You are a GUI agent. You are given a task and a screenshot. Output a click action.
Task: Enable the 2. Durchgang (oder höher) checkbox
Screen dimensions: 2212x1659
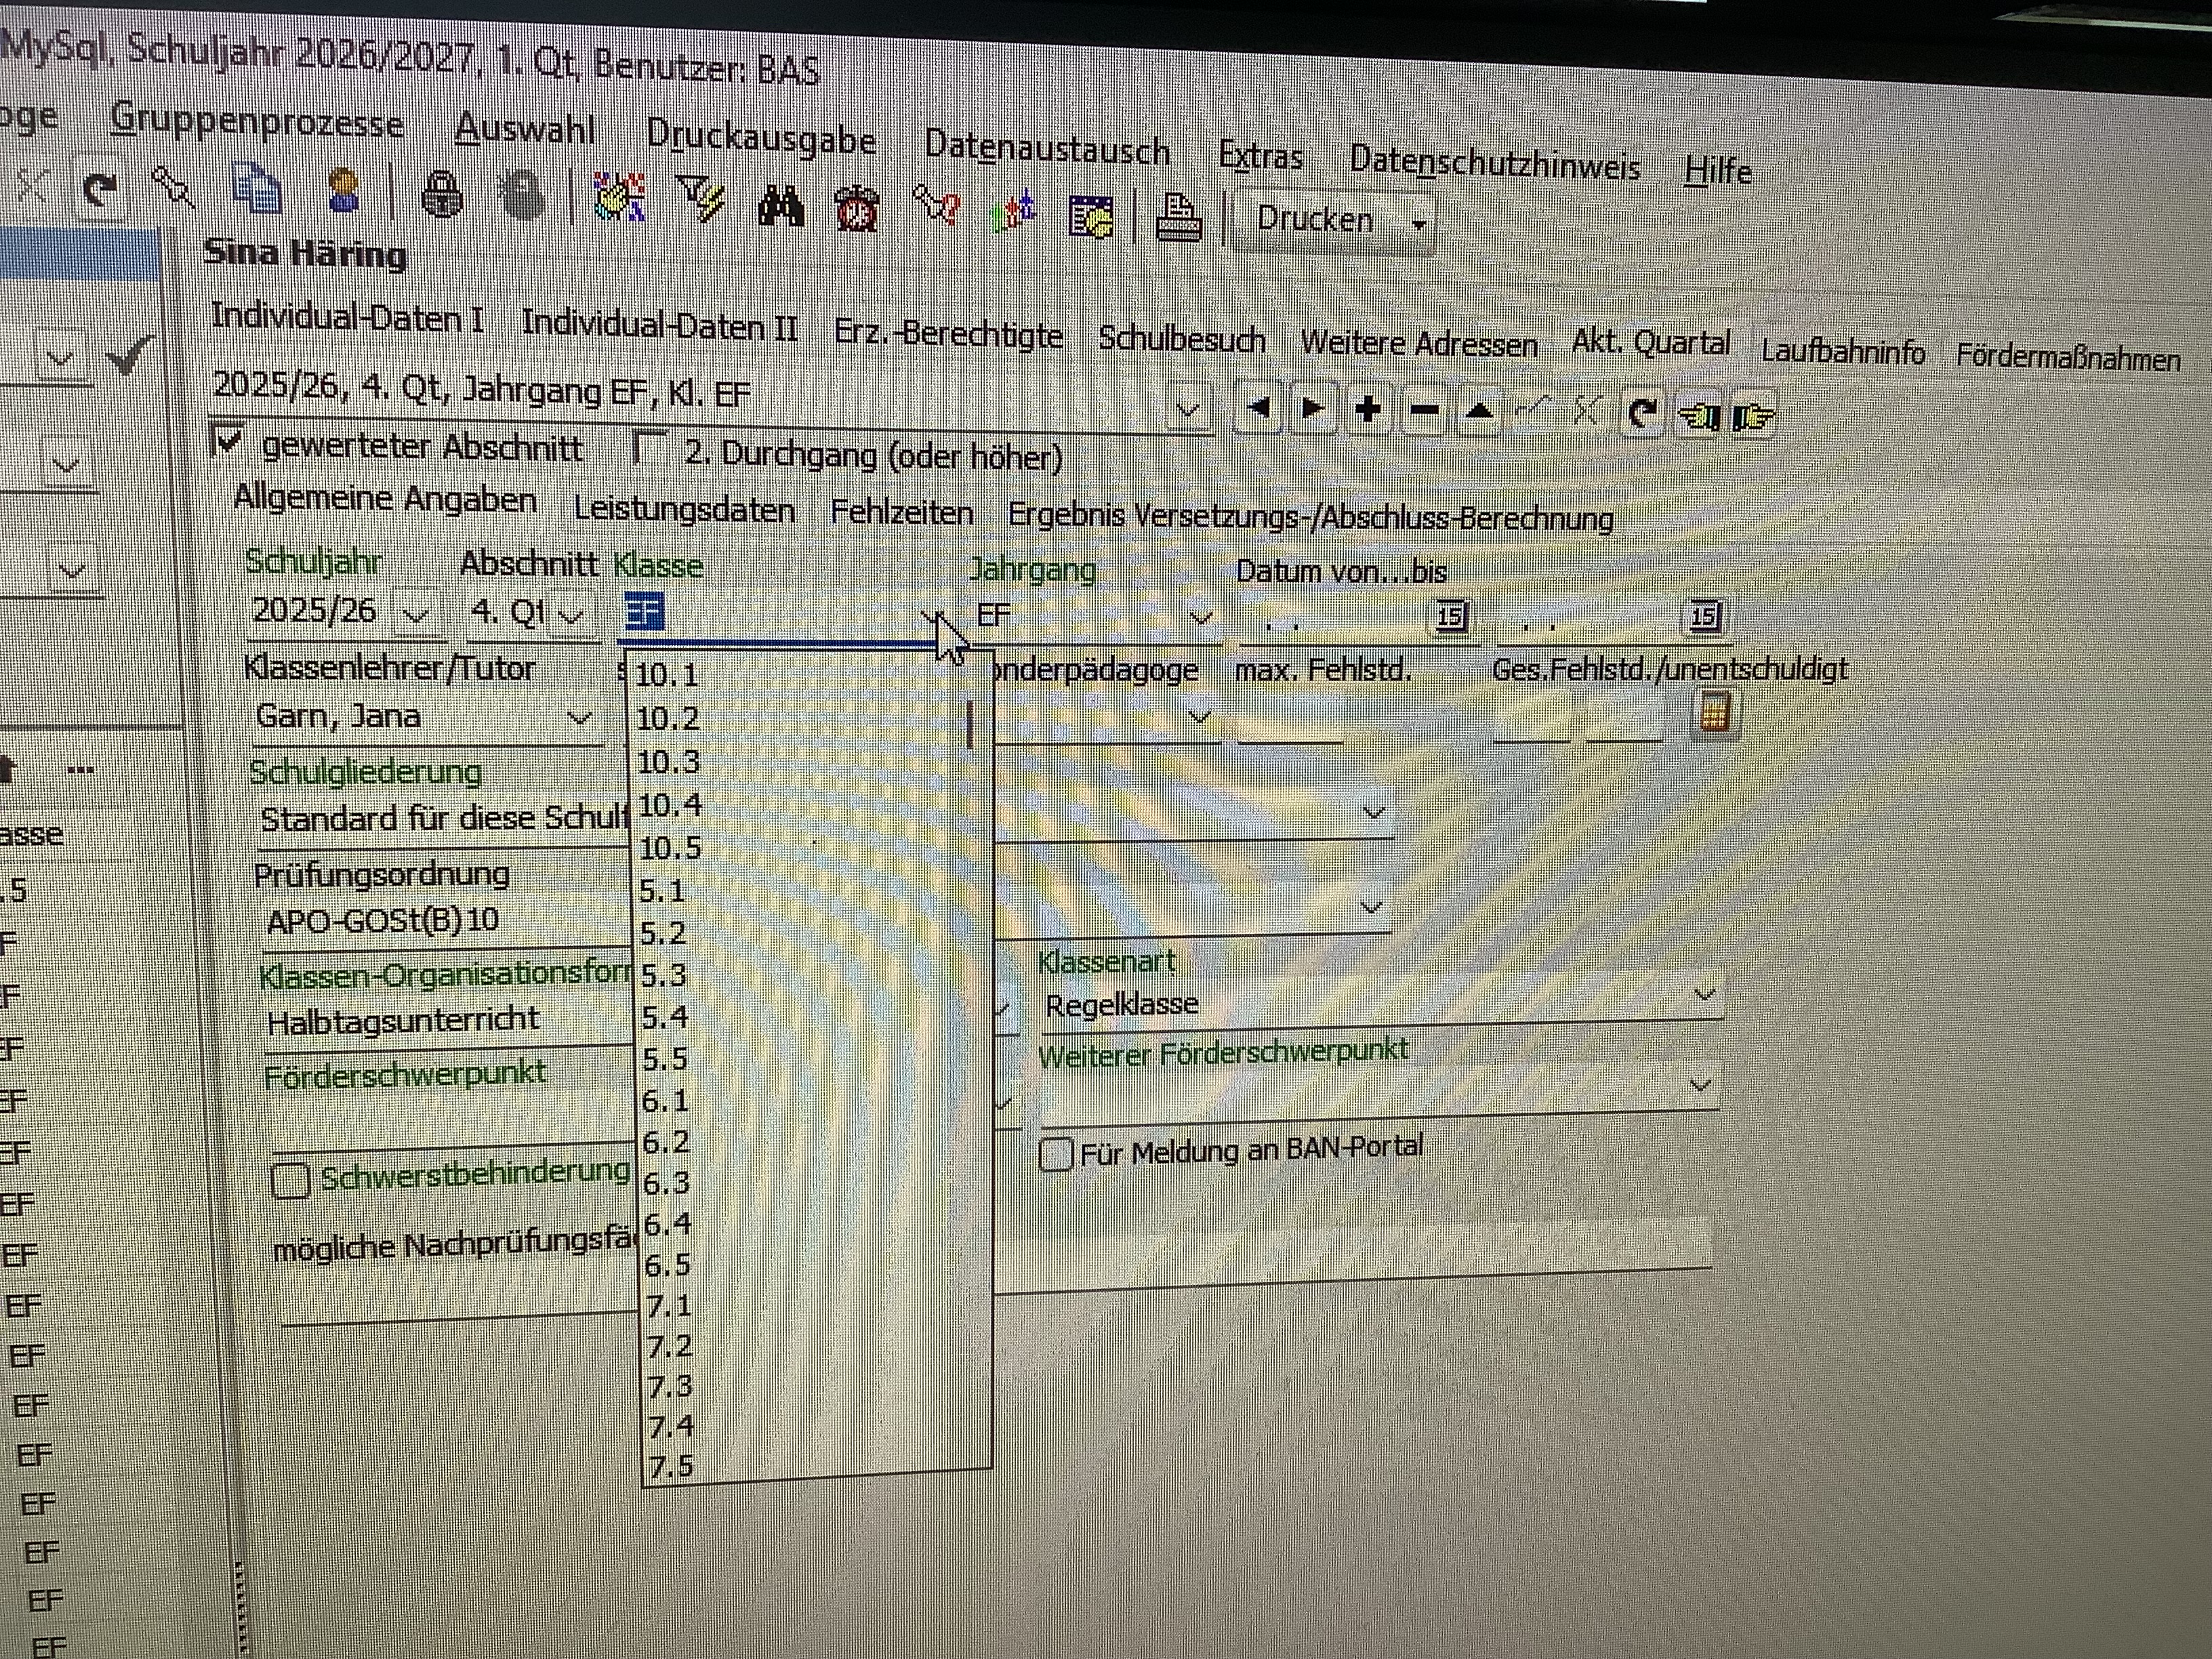pos(650,447)
